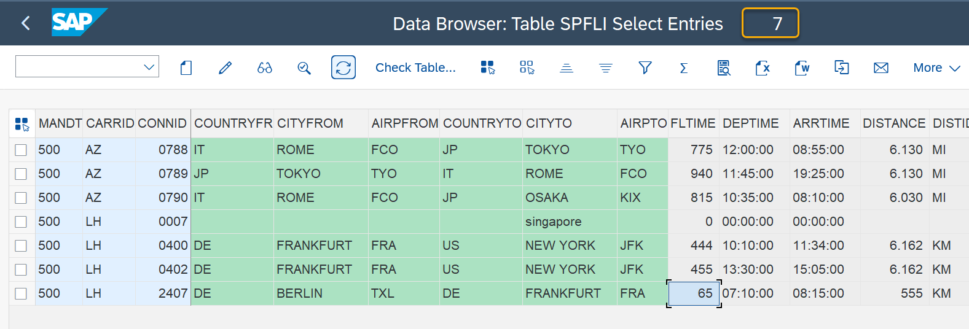Screen dimensions: 969x329
Task: Check the row checkbox for BERLIN flight
Action: pyautogui.click(x=21, y=293)
